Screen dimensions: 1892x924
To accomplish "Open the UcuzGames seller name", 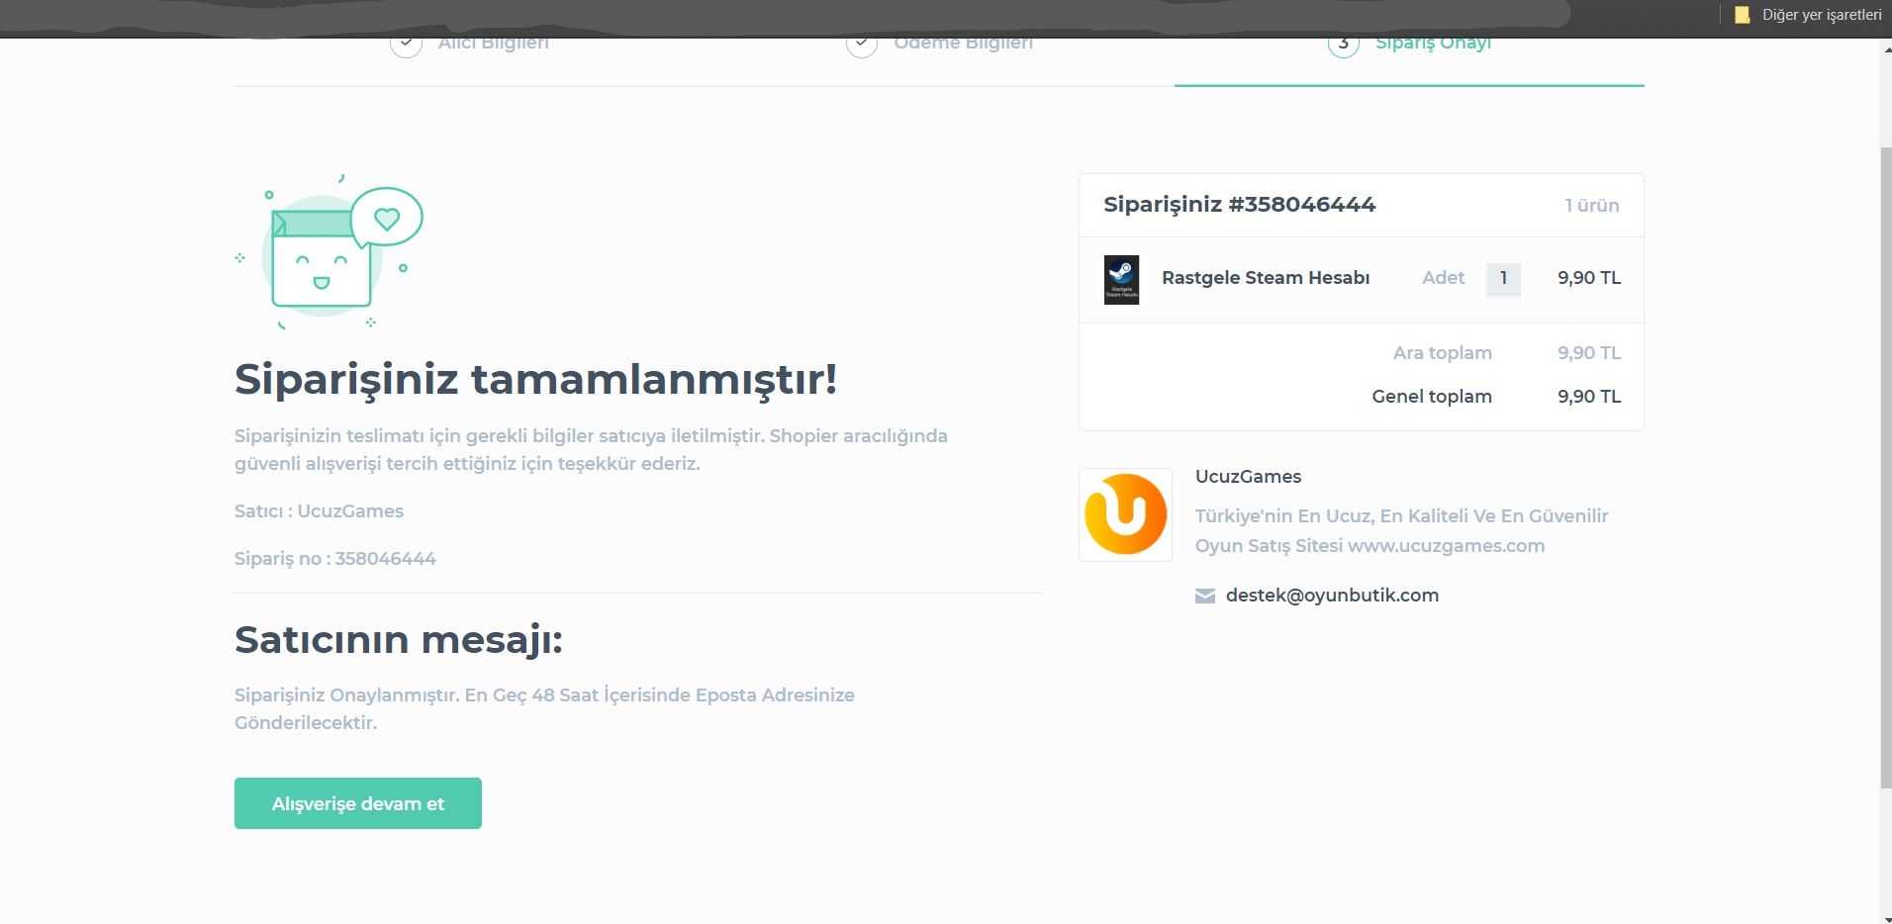I will coord(1248,477).
